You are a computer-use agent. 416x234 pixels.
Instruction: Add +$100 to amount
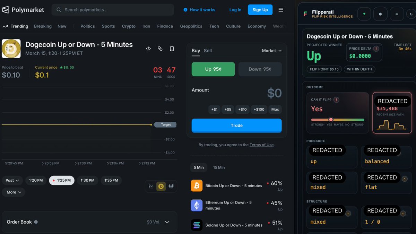pyautogui.click(x=259, y=109)
